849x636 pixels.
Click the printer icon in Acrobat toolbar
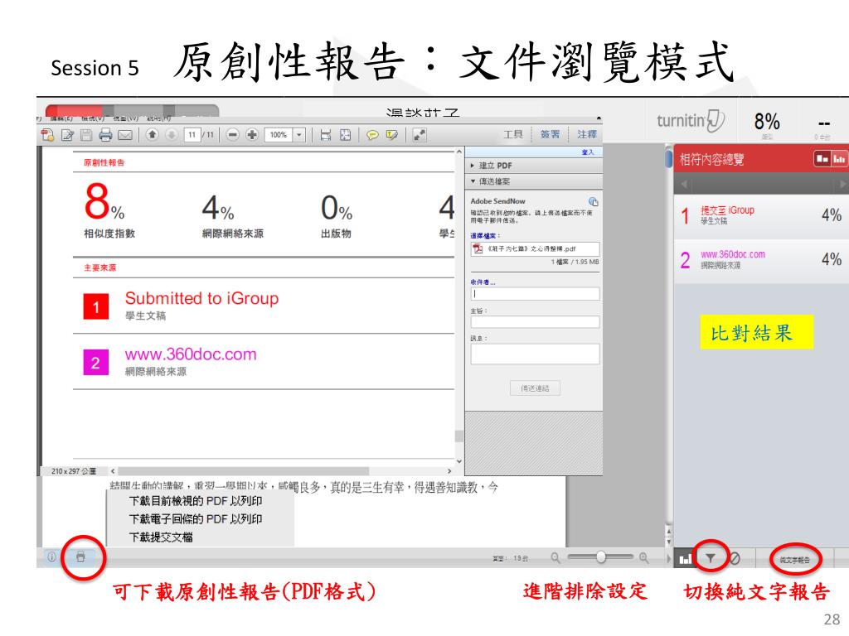[105, 135]
